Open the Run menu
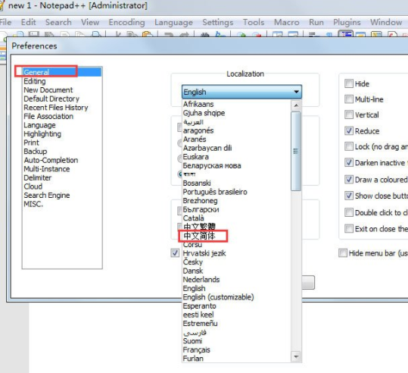Image resolution: width=408 pixels, height=373 pixels. click(x=316, y=22)
